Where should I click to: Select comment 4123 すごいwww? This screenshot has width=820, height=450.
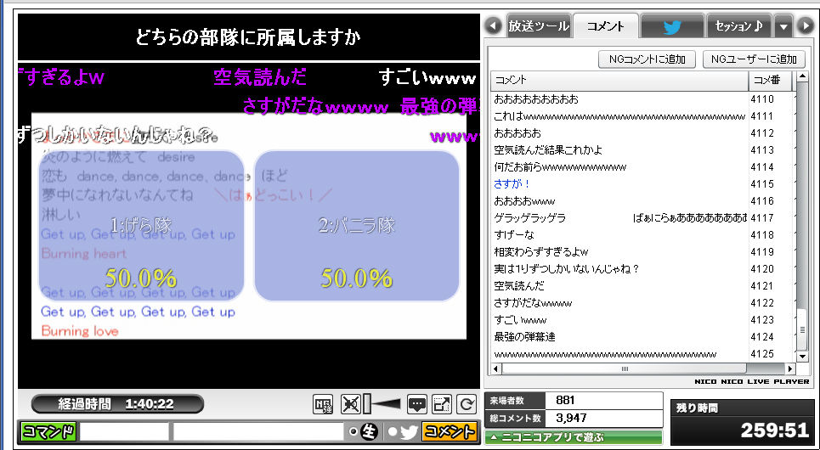[642, 320]
